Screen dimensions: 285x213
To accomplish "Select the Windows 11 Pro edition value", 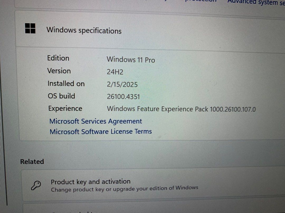I will [131, 60].
